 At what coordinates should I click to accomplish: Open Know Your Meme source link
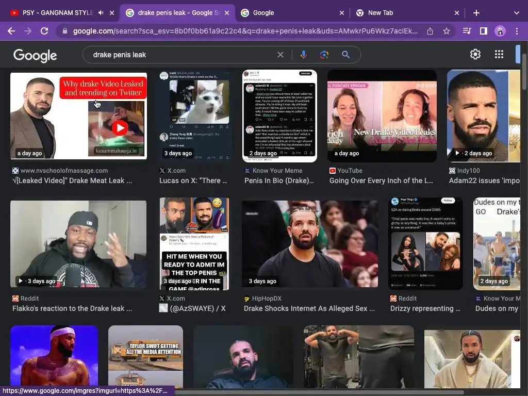[277, 171]
